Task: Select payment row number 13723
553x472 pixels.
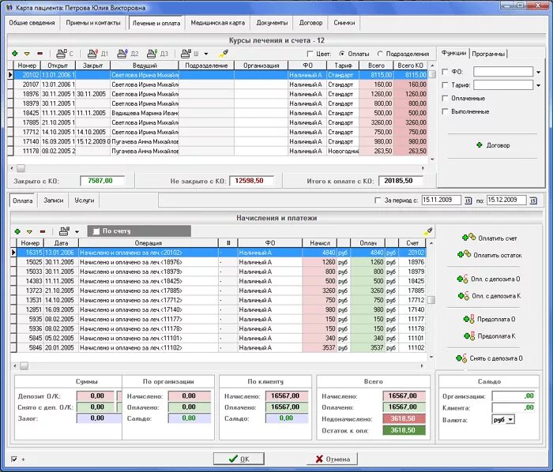Action: point(219,290)
